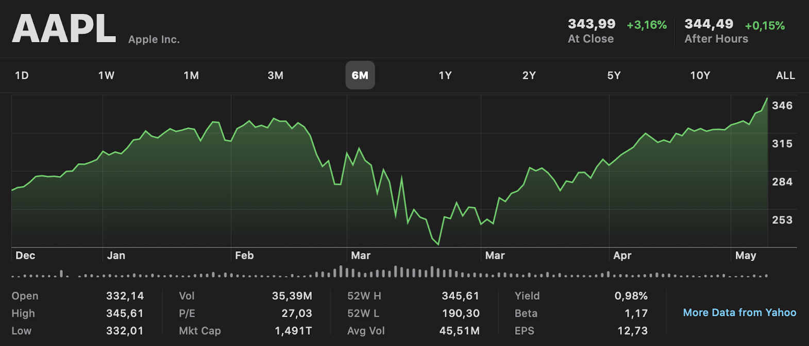
Task: Select the 1D time range tab
Action: pyautogui.click(x=22, y=76)
